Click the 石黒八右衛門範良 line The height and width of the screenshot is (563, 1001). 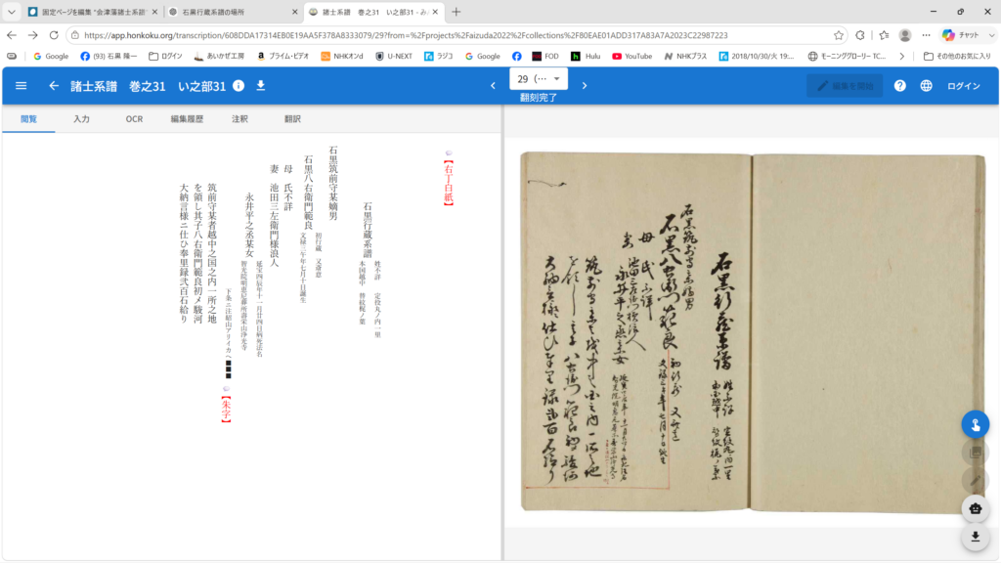coord(309,193)
